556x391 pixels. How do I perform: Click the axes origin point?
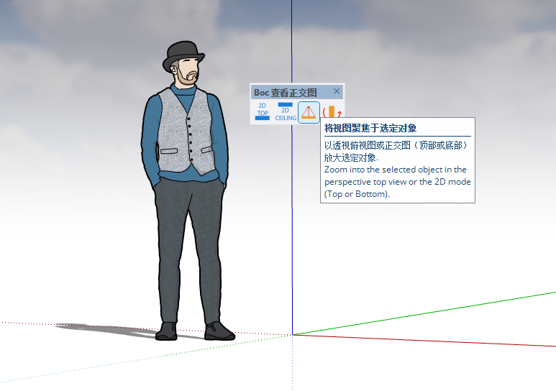point(293,335)
